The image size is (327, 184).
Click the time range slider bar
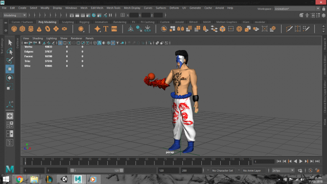(97, 170)
